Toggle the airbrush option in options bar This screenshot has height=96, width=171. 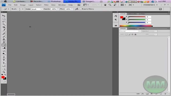coord(77,9)
